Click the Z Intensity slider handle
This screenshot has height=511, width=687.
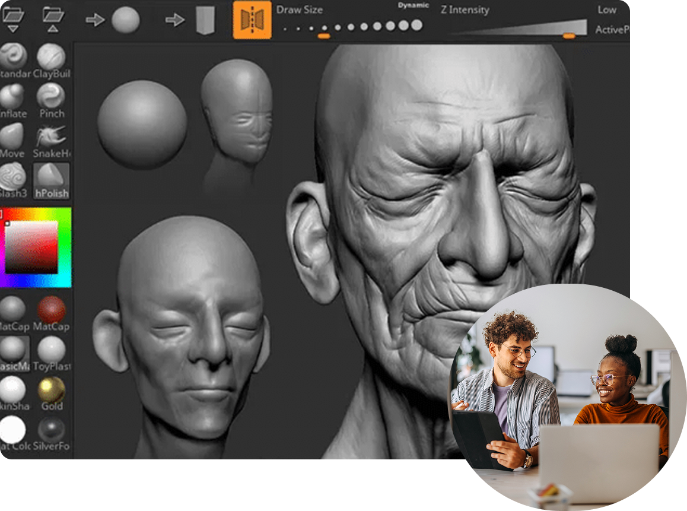[568, 36]
